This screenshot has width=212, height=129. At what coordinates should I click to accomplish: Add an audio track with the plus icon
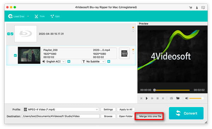pyautogui.click(x=69, y=62)
